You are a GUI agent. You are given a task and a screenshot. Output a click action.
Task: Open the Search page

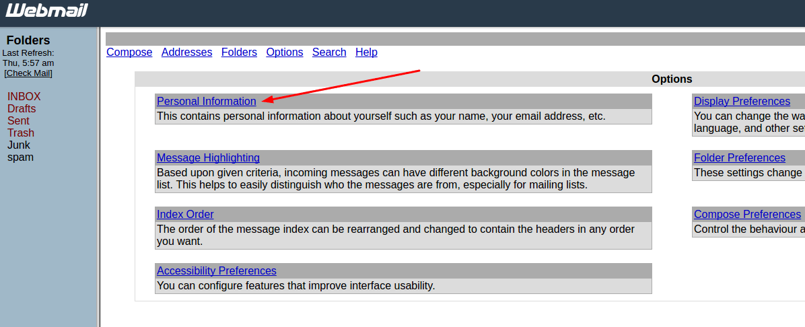tap(329, 52)
